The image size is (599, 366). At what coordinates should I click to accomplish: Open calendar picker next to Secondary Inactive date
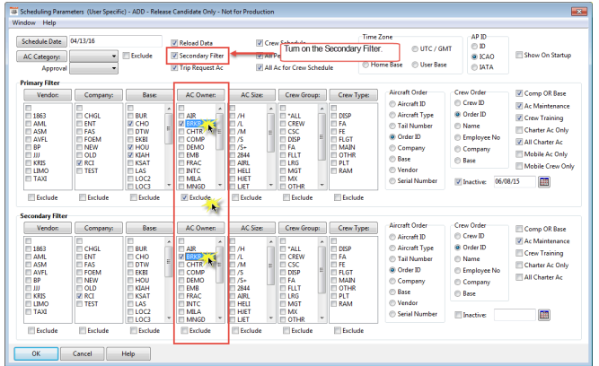pyautogui.click(x=544, y=315)
